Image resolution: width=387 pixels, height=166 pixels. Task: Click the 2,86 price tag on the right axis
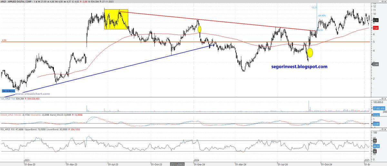coord(376,64)
